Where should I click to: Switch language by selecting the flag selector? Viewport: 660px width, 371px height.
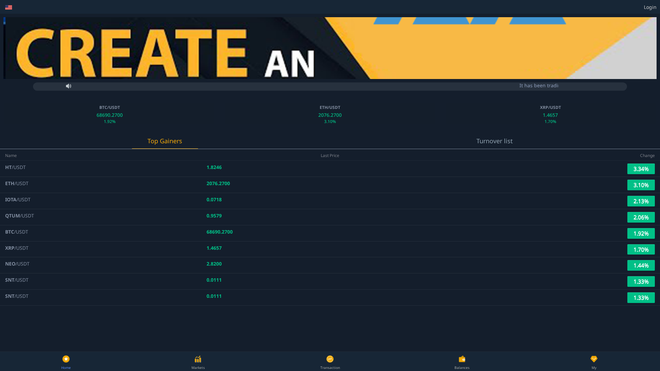click(x=9, y=7)
